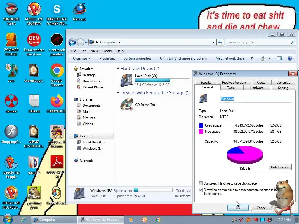Select the Angry Birds Seasons icon
This screenshot has height=224, width=299.
pos(57,136)
